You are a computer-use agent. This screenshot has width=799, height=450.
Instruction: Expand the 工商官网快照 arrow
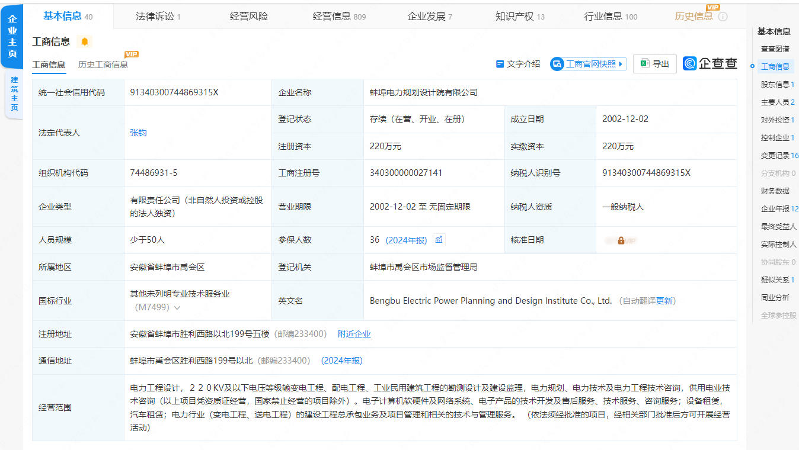(621, 64)
